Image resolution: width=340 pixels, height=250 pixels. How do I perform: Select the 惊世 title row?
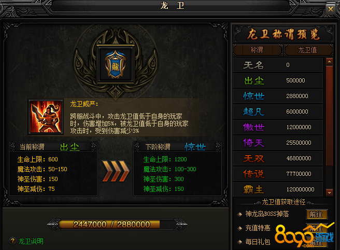tap(278, 96)
